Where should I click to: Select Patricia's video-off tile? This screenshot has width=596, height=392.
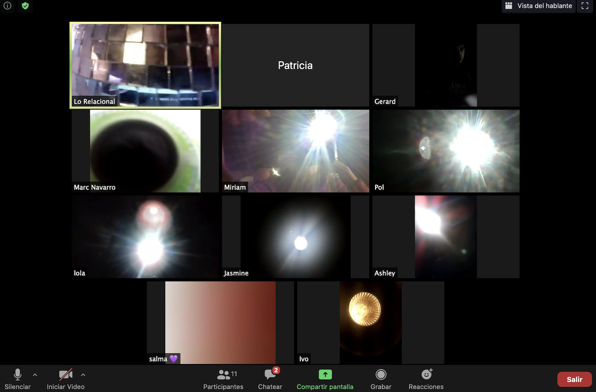pos(295,65)
